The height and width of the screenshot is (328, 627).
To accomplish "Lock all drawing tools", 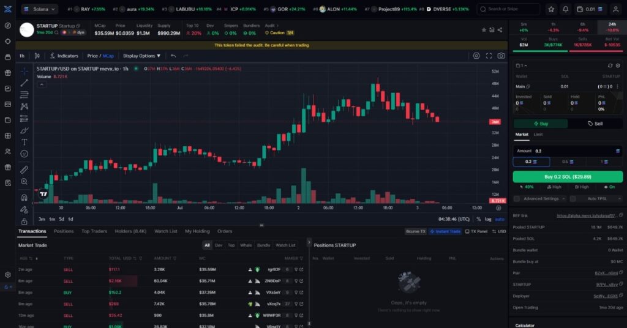I will (24, 222).
